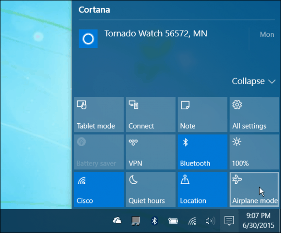
Task: Click the Cortana circle icon
Action: [x=88, y=39]
